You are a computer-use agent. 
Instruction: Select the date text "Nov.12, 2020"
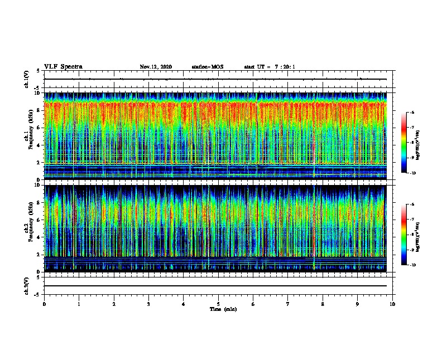click(x=156, y=67)
